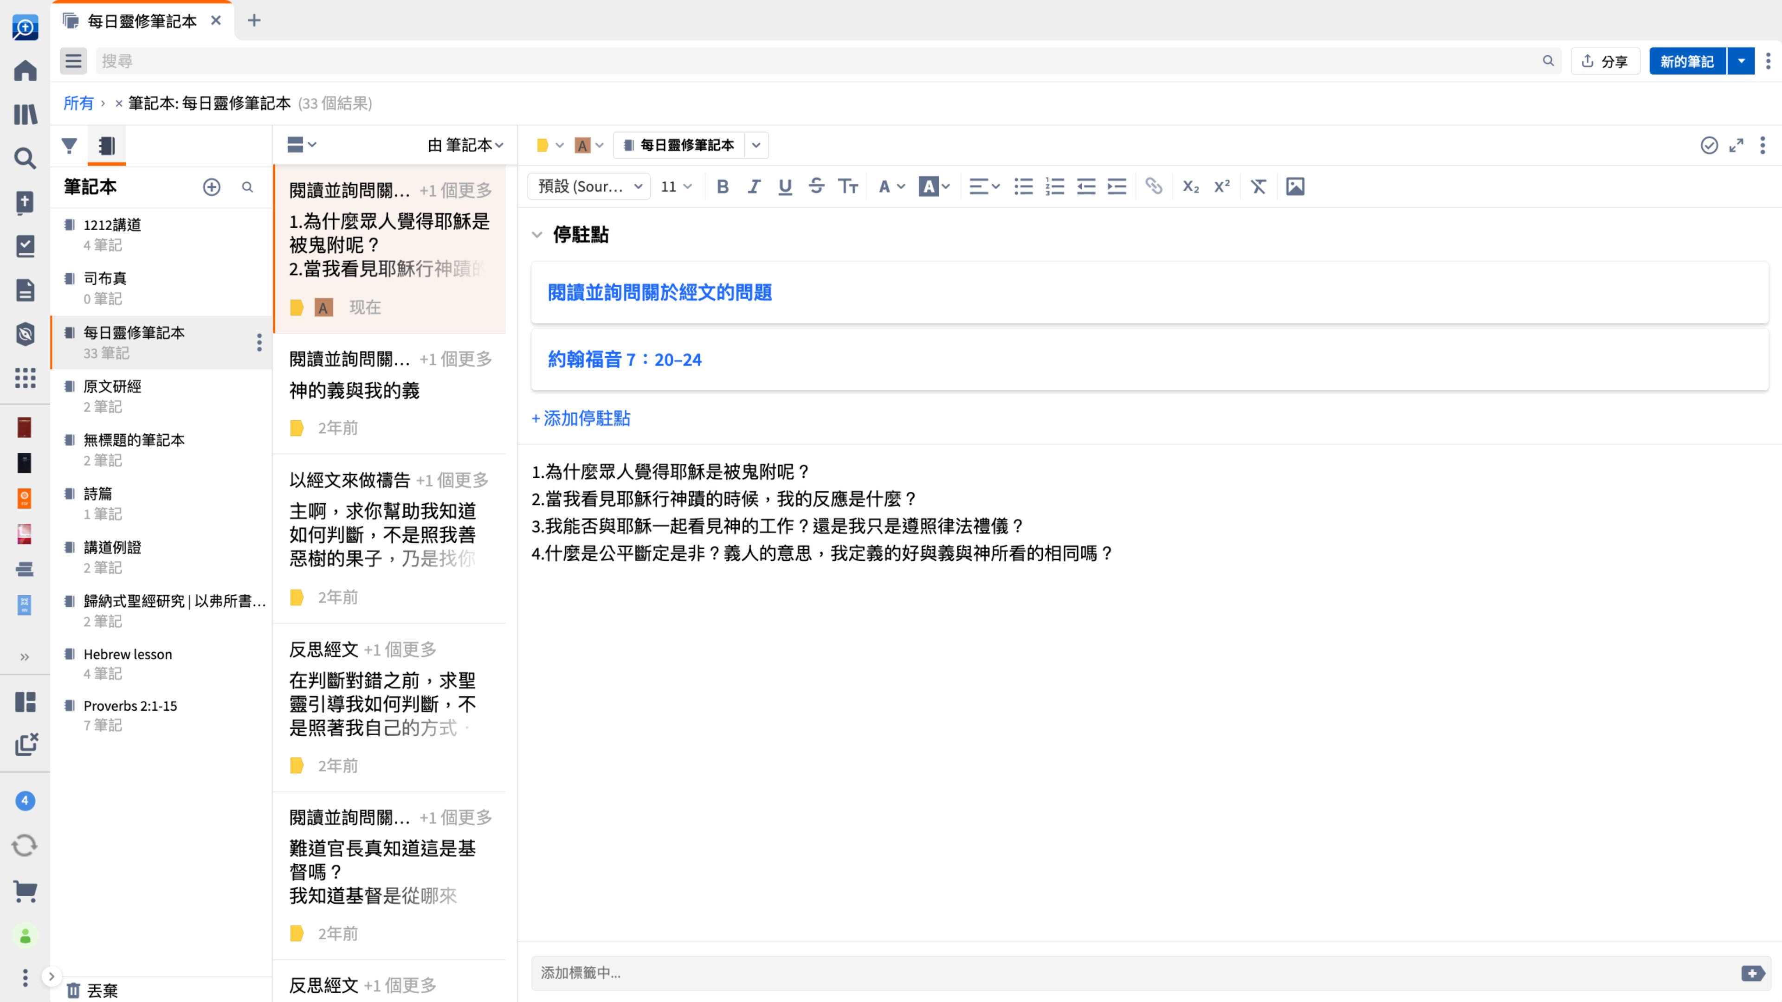Open the font family dropdown
The image size is (1782, 1002).
(x=589, y=186)
